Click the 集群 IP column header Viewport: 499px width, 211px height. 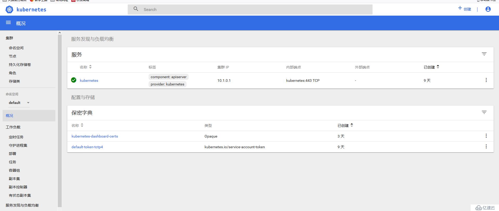pos(223,67)
